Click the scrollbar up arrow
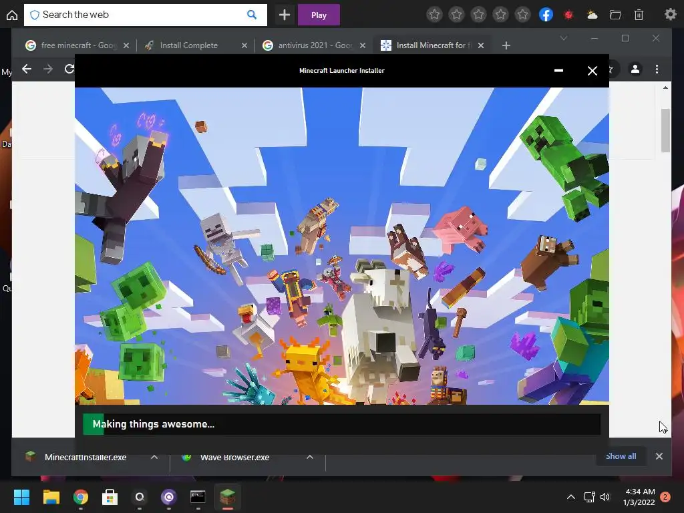 coord(665,88)
